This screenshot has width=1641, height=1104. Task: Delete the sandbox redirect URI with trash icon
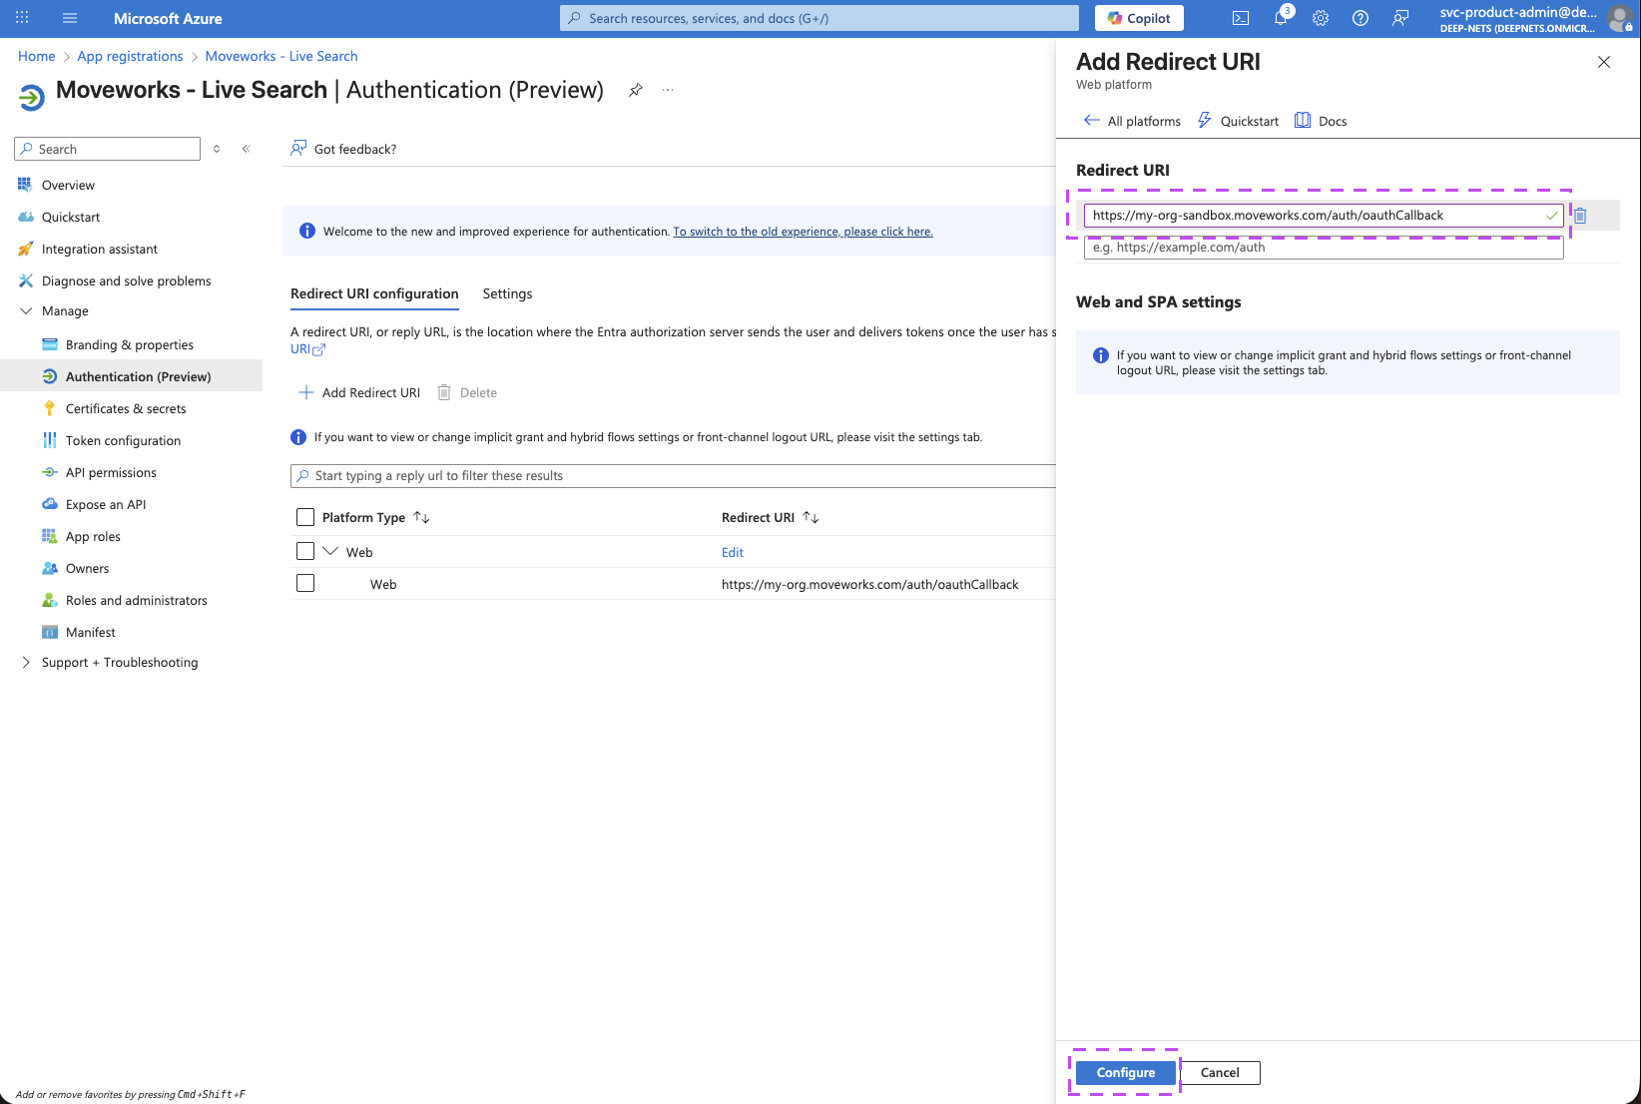point(1580,215)
